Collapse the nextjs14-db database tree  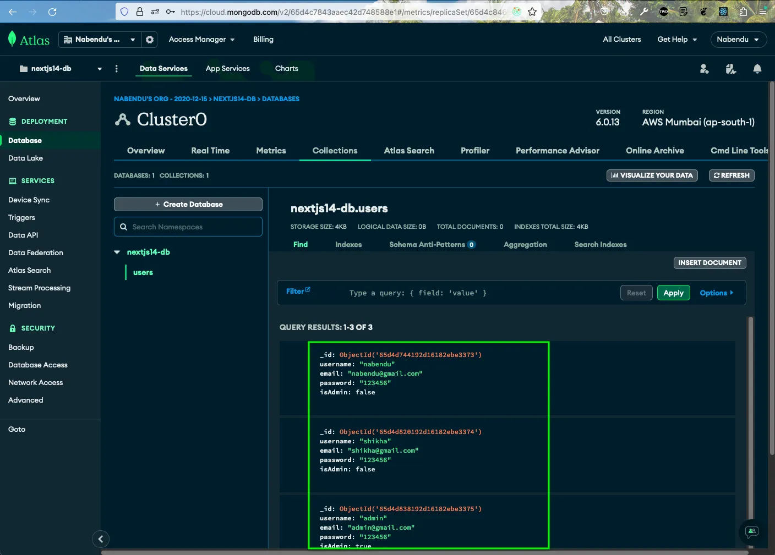pos(117,252)
